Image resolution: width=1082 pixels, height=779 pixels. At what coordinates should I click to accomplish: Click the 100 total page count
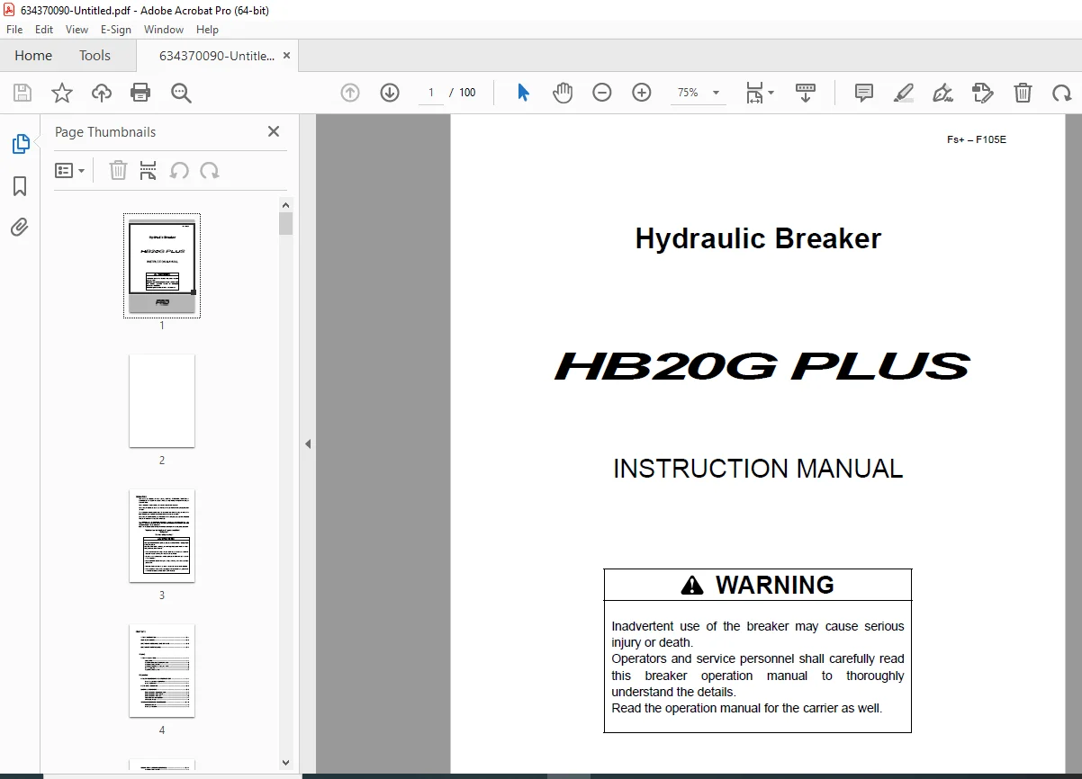coord(467,93)
